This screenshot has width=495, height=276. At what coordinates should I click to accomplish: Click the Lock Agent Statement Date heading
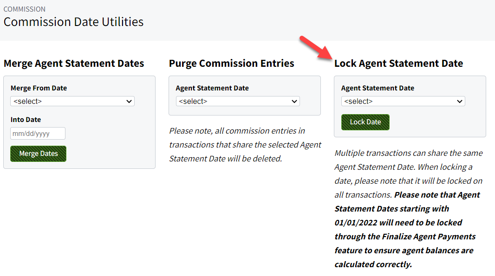coord(398,63)
